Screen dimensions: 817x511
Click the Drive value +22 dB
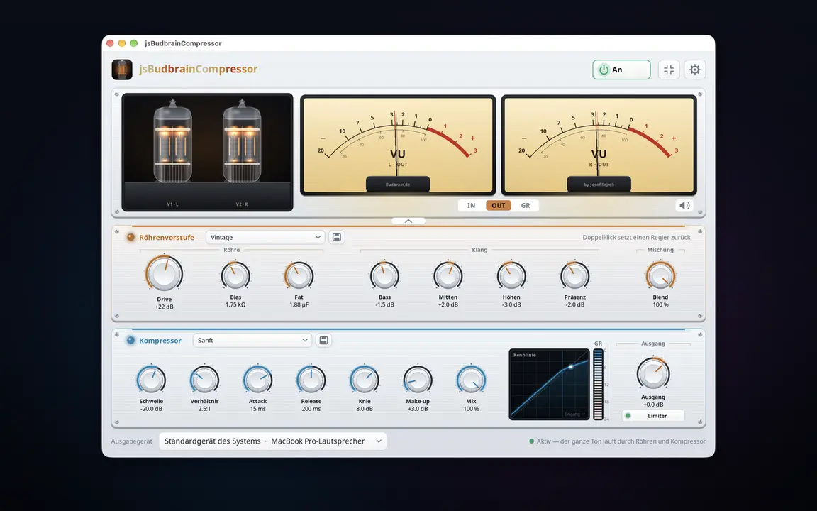[x=164, y=307]
